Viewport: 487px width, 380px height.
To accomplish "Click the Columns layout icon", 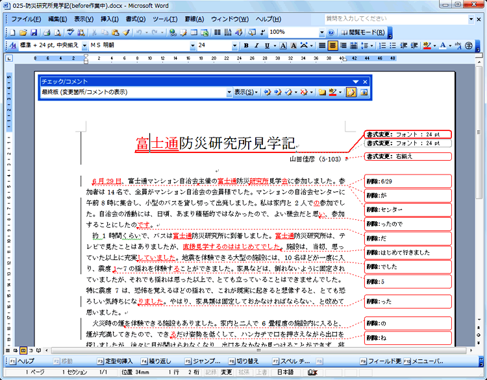I will (218, 32).
